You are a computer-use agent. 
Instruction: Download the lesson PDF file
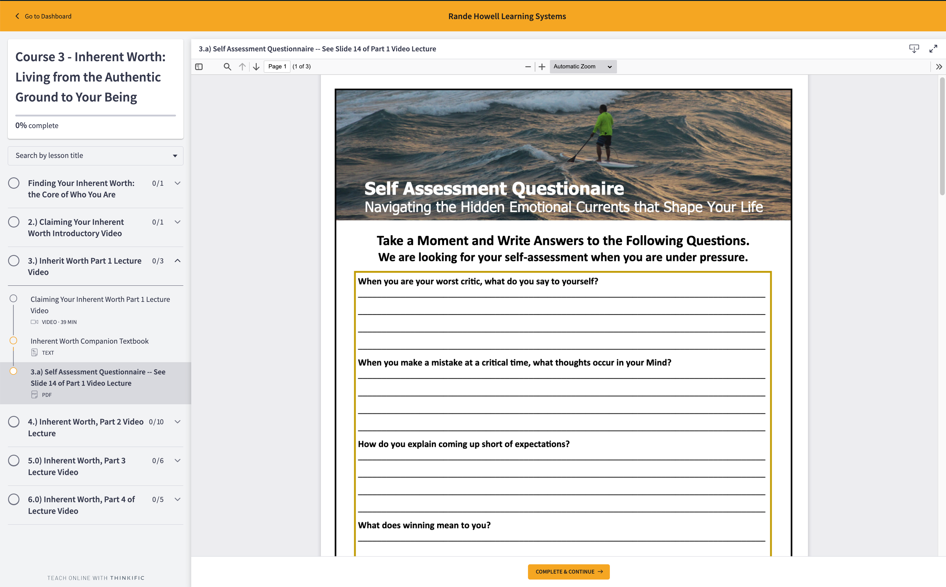(x=914, y=49)
